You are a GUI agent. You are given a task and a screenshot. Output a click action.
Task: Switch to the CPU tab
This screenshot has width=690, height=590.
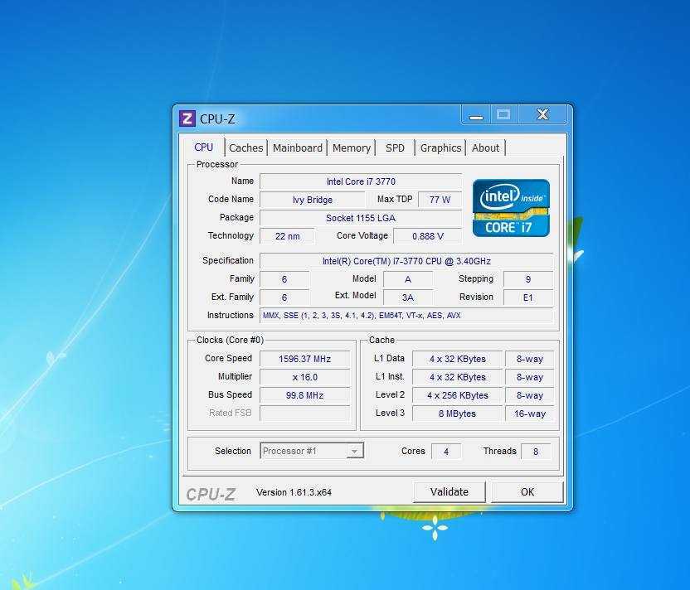click(204, 147)
